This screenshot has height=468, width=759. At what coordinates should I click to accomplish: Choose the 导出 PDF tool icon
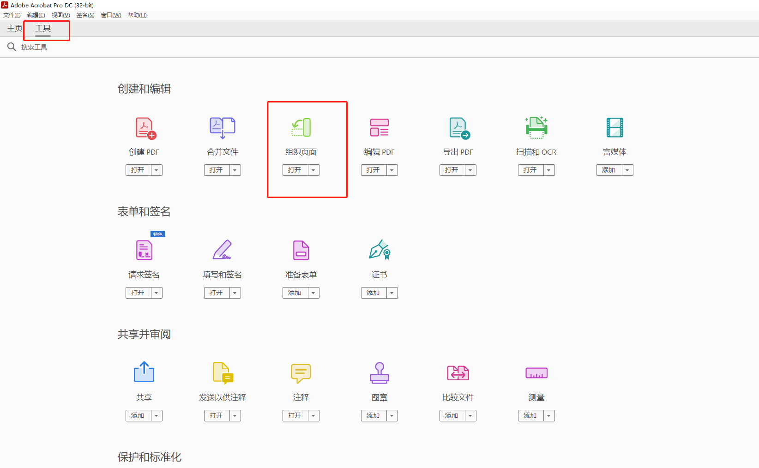(459, 128)
